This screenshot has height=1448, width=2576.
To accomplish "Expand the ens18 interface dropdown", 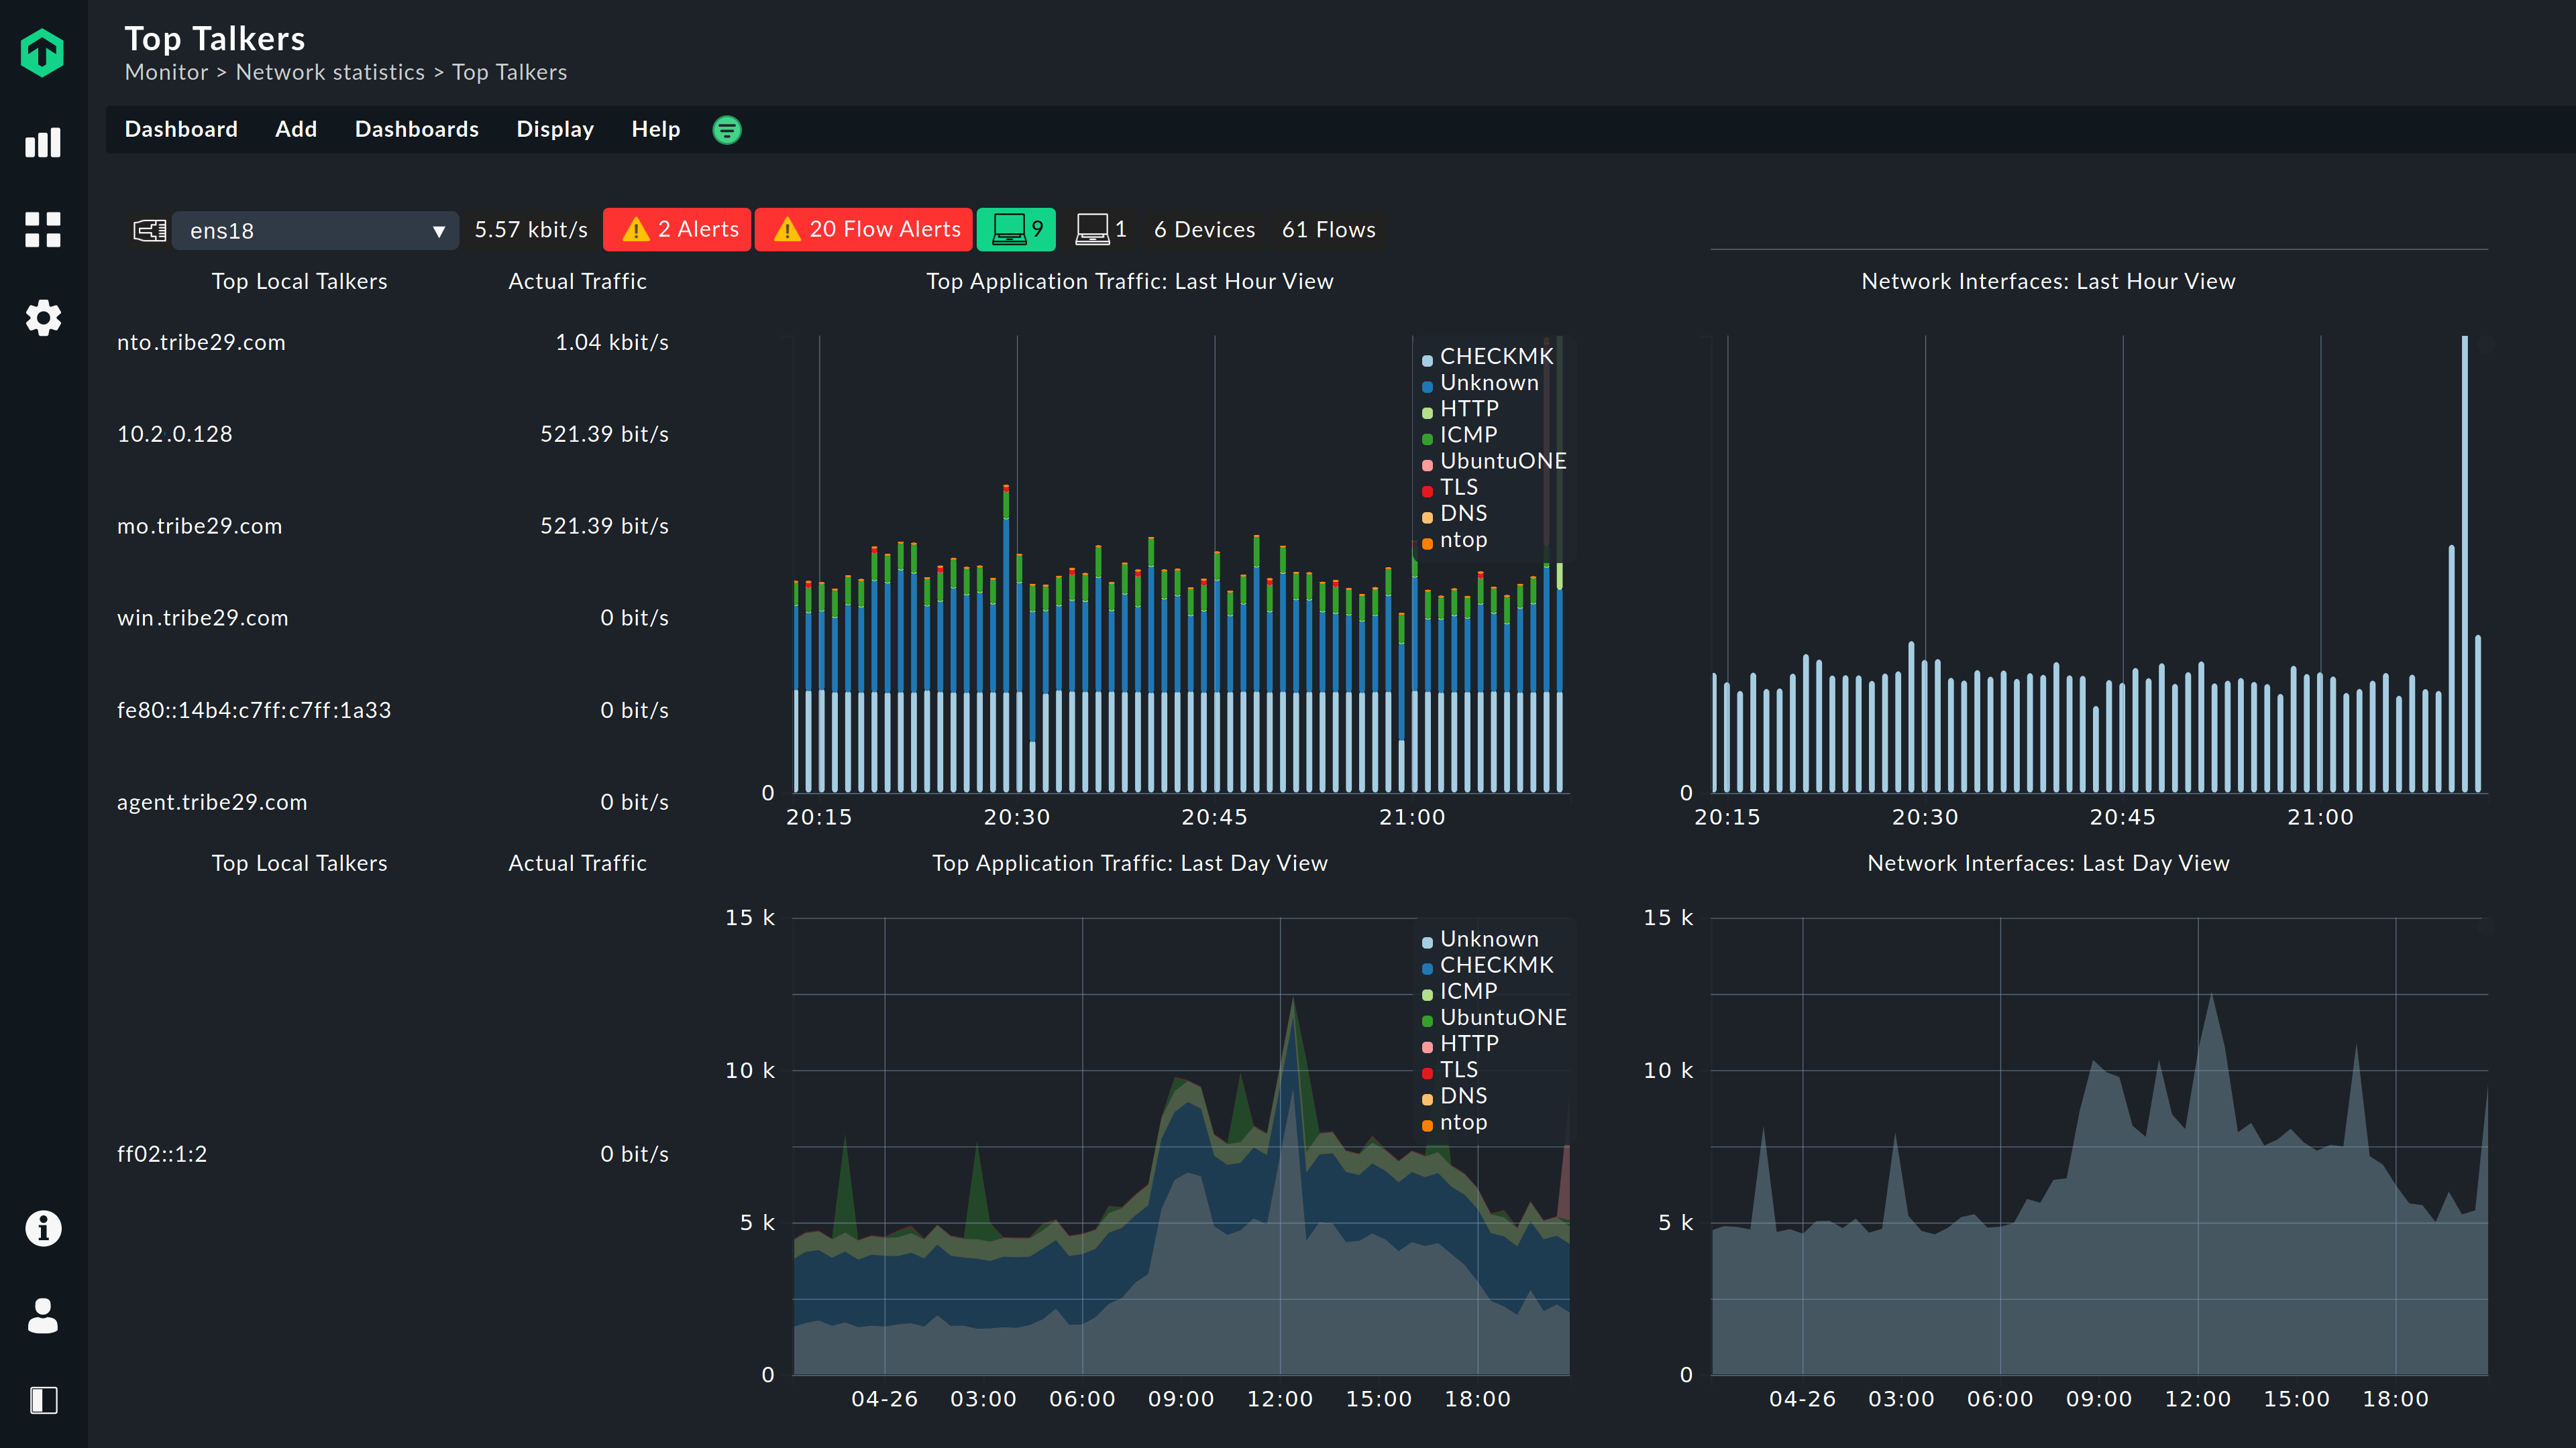I will [x=315, y=231].
